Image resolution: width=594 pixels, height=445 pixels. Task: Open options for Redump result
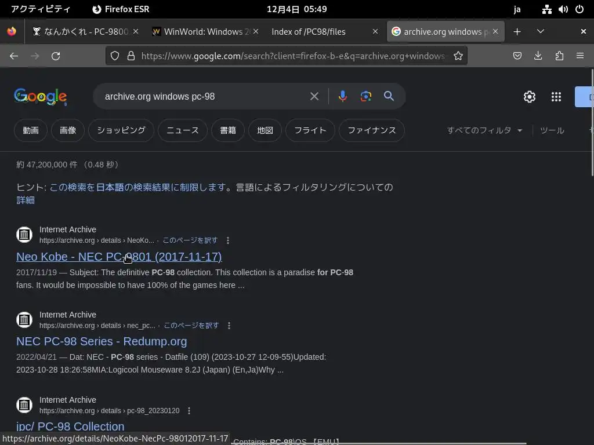point(229,326)
